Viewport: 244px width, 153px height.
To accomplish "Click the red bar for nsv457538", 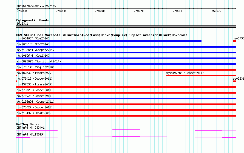I will 126,87.
